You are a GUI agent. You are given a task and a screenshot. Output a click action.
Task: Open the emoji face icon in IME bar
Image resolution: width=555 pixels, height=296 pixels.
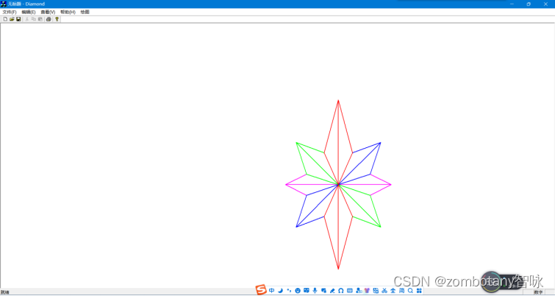[x=298, y=291]
